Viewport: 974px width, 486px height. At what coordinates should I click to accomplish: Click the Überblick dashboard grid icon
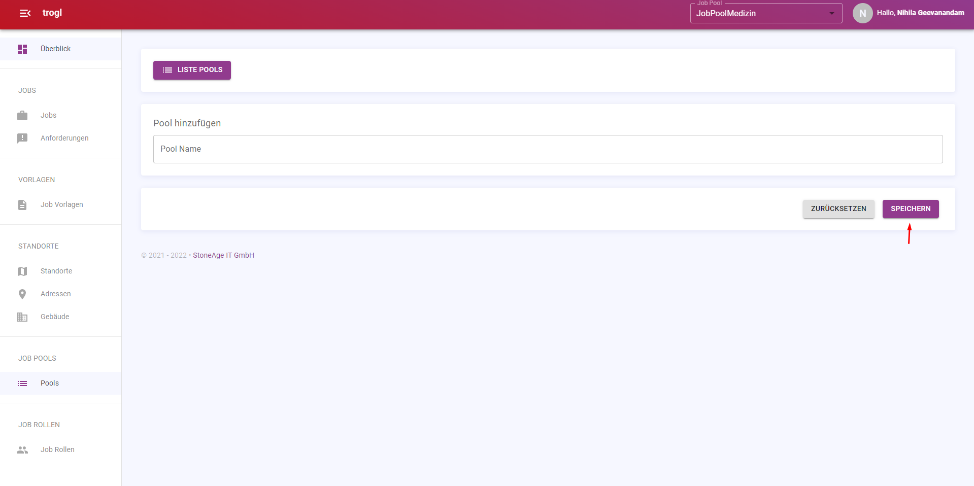click(22, 49)
